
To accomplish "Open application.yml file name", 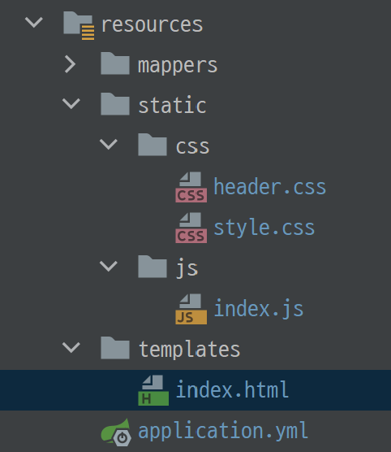I will 223,431.
